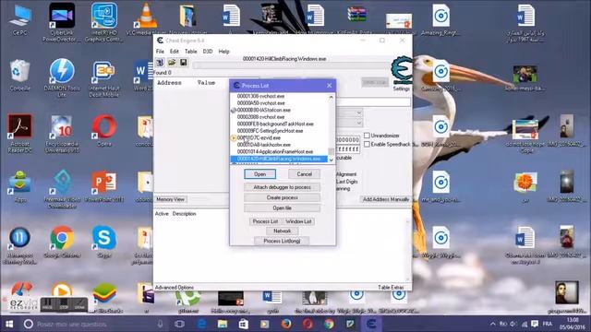The image size is (591, 332).
Task: Click Attach debugger to process
Action: point(282,187)
